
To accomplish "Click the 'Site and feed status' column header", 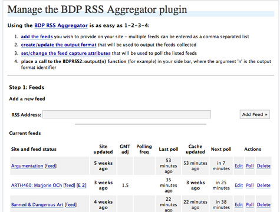I will (34, 149).
